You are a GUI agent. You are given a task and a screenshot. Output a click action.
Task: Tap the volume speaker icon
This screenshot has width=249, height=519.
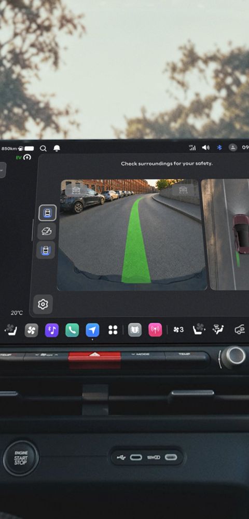pos(205,147)
